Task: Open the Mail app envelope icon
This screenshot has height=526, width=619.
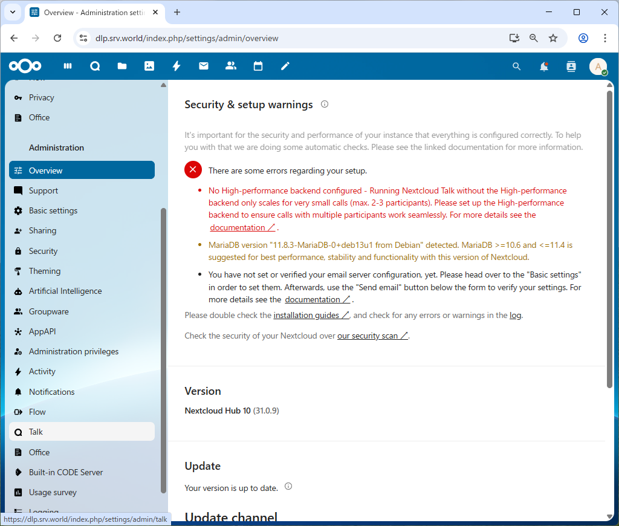Action: (204, 67)
